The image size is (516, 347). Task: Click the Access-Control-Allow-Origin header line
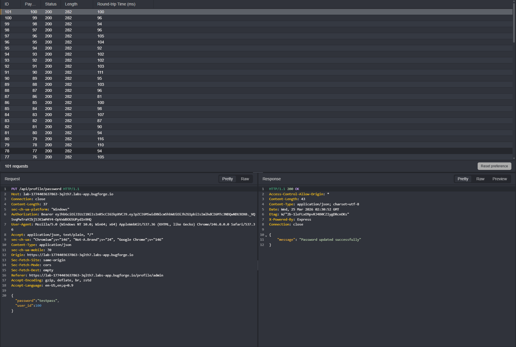click(x=299, y=194)
